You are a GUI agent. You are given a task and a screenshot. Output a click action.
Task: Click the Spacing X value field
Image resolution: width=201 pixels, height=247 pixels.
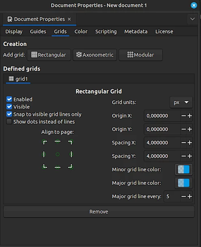point(162,143)
